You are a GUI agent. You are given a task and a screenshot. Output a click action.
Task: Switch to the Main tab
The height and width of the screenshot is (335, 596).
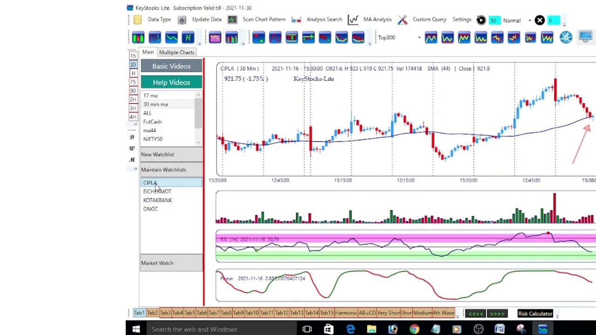coord(148,52)
